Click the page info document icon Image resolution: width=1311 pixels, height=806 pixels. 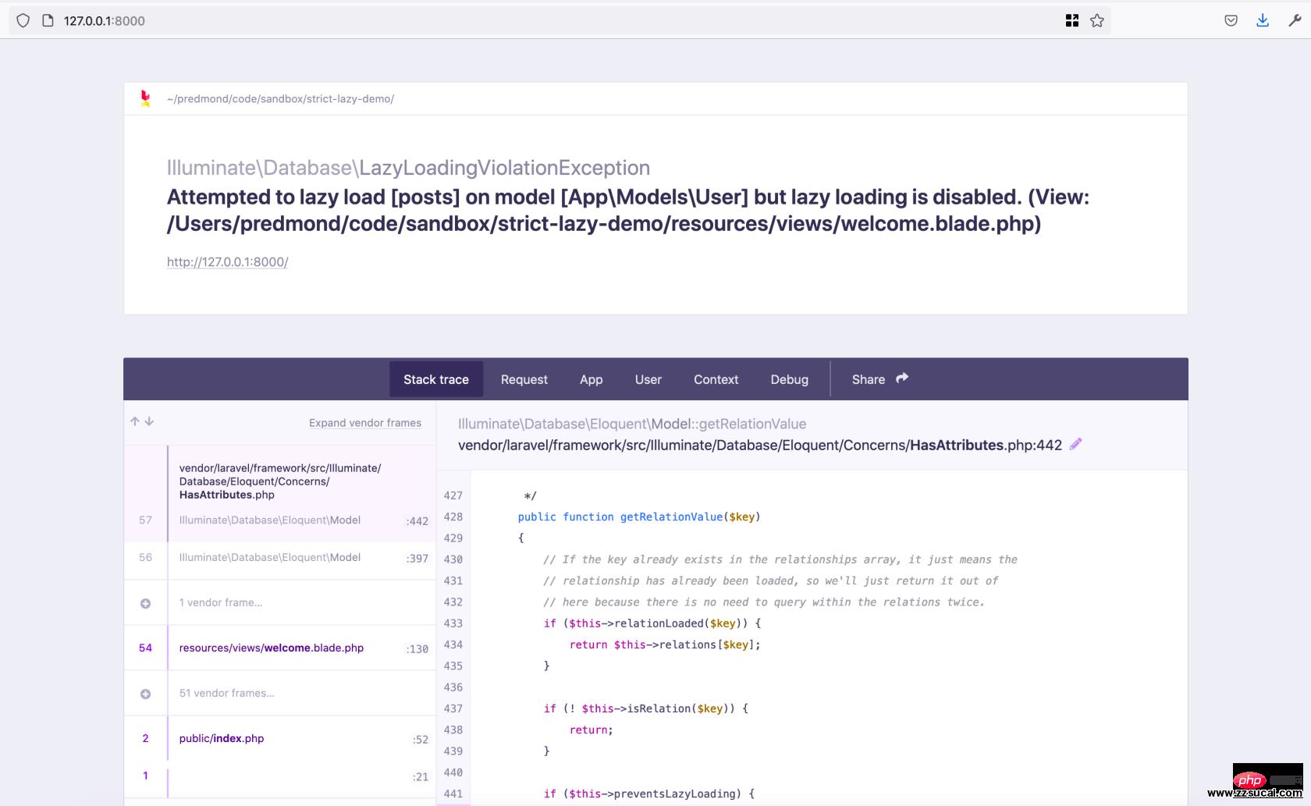click(48, 21)
